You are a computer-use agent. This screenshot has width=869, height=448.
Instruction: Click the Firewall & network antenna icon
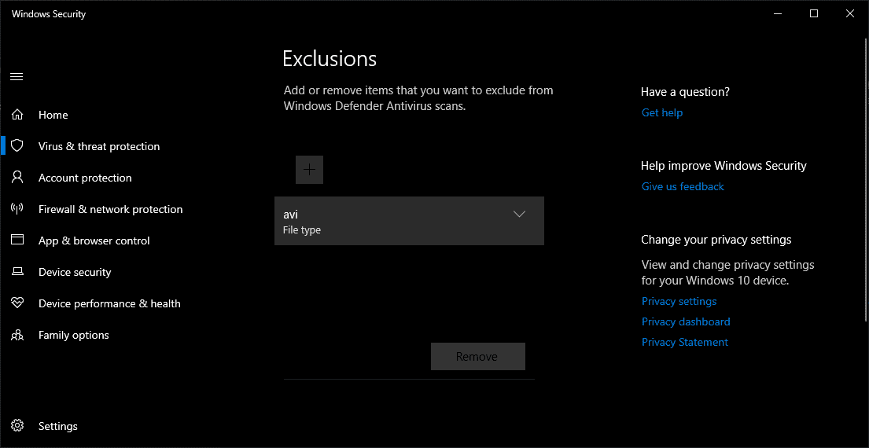pyautogui.click(x=17, y=209)
